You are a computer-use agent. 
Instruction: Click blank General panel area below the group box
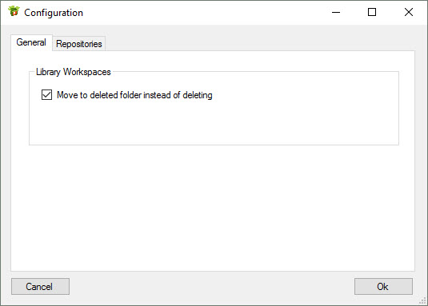tap(213, 207)
